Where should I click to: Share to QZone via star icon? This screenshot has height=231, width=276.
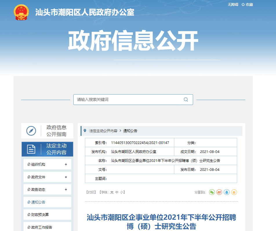click(x=234, y=192)
